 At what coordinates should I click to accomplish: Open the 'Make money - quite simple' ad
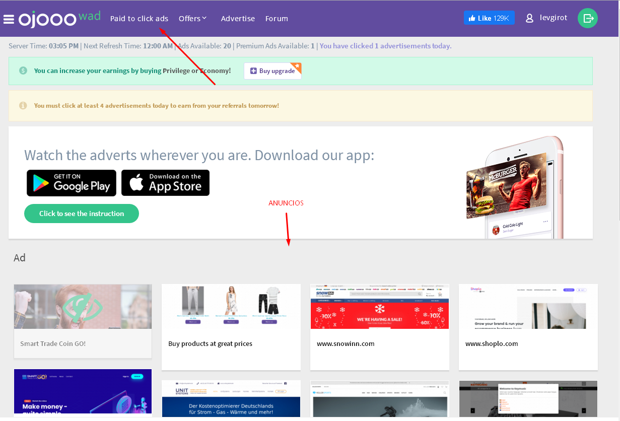[83, 394]
